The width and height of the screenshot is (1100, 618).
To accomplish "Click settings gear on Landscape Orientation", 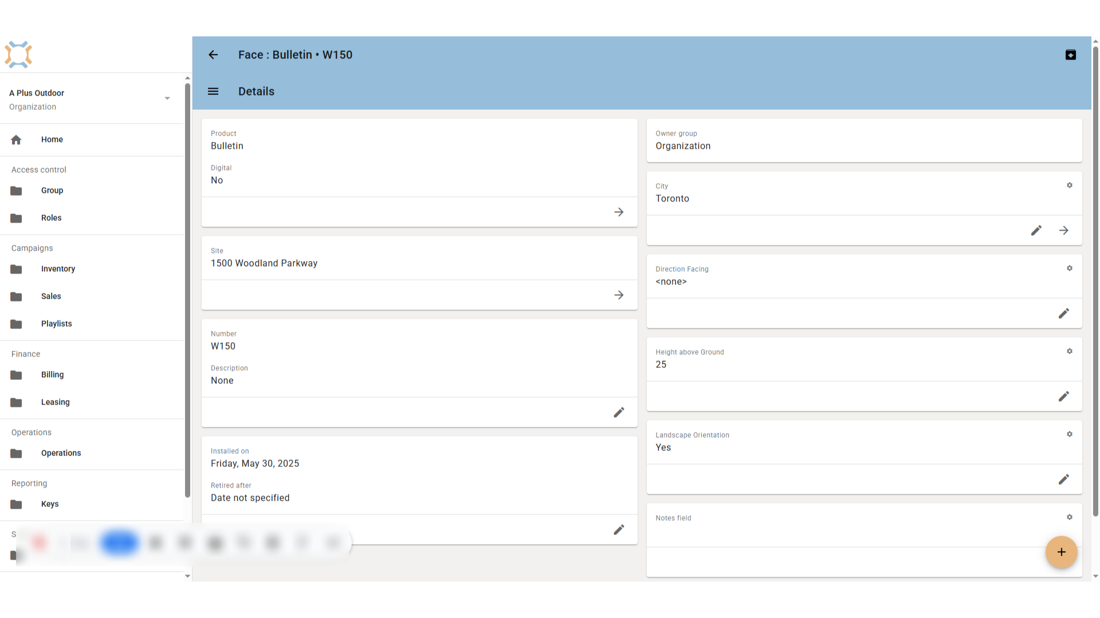I will click(x=1070, y=434).
